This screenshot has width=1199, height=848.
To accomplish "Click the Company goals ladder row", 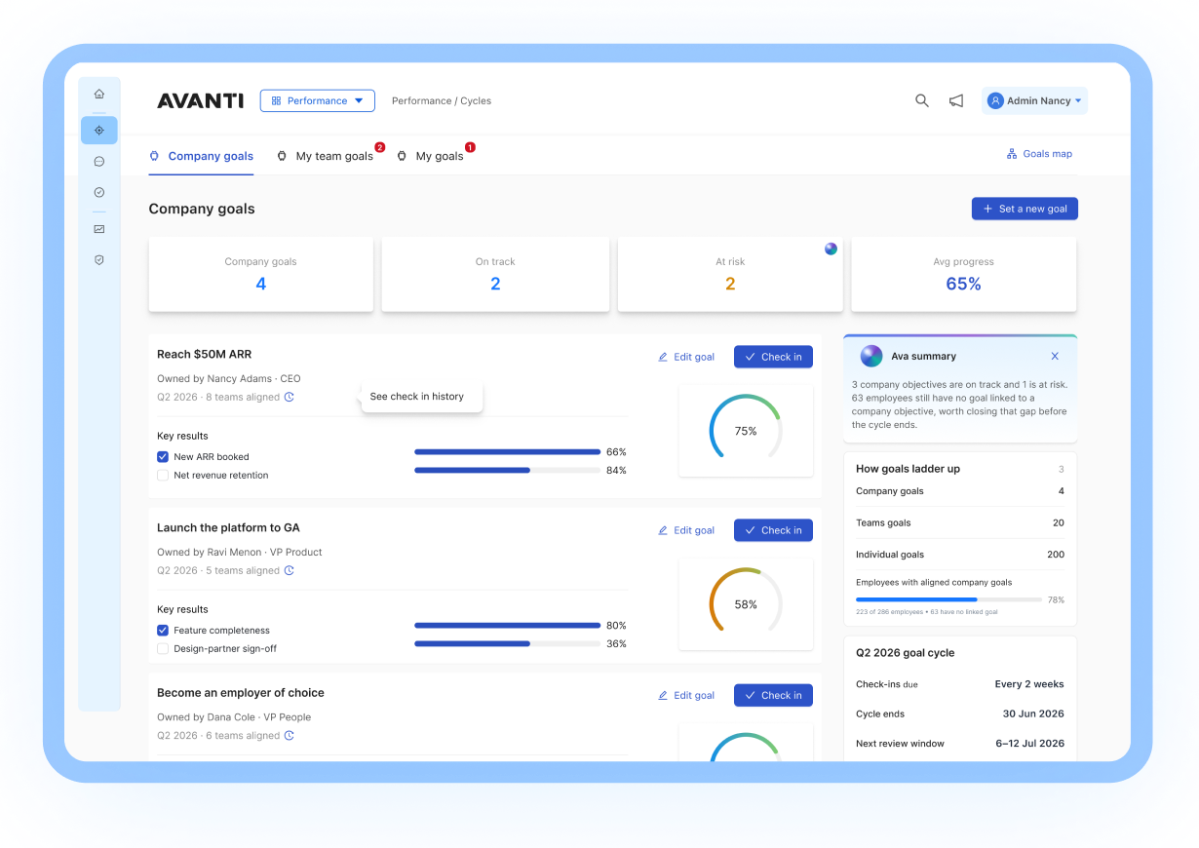I will [960, 491].
